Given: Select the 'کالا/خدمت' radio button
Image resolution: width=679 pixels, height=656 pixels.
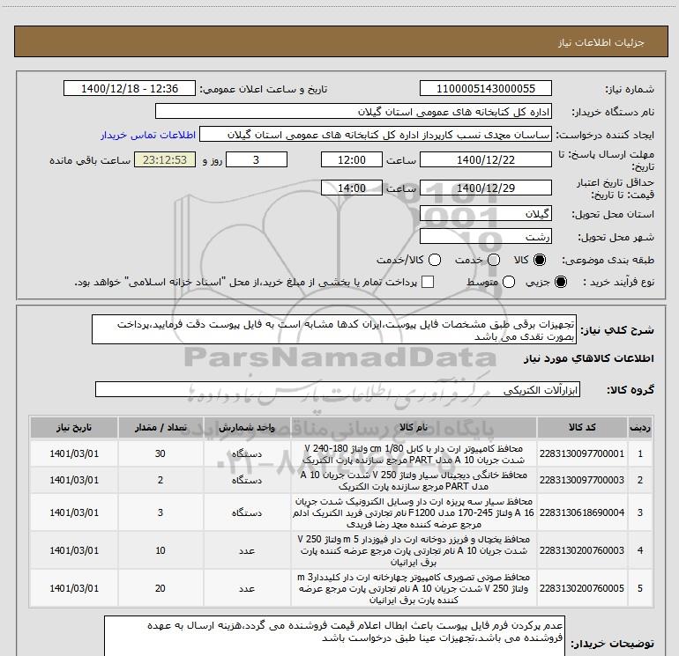Looking at the screenshot, I should [435, 260].
